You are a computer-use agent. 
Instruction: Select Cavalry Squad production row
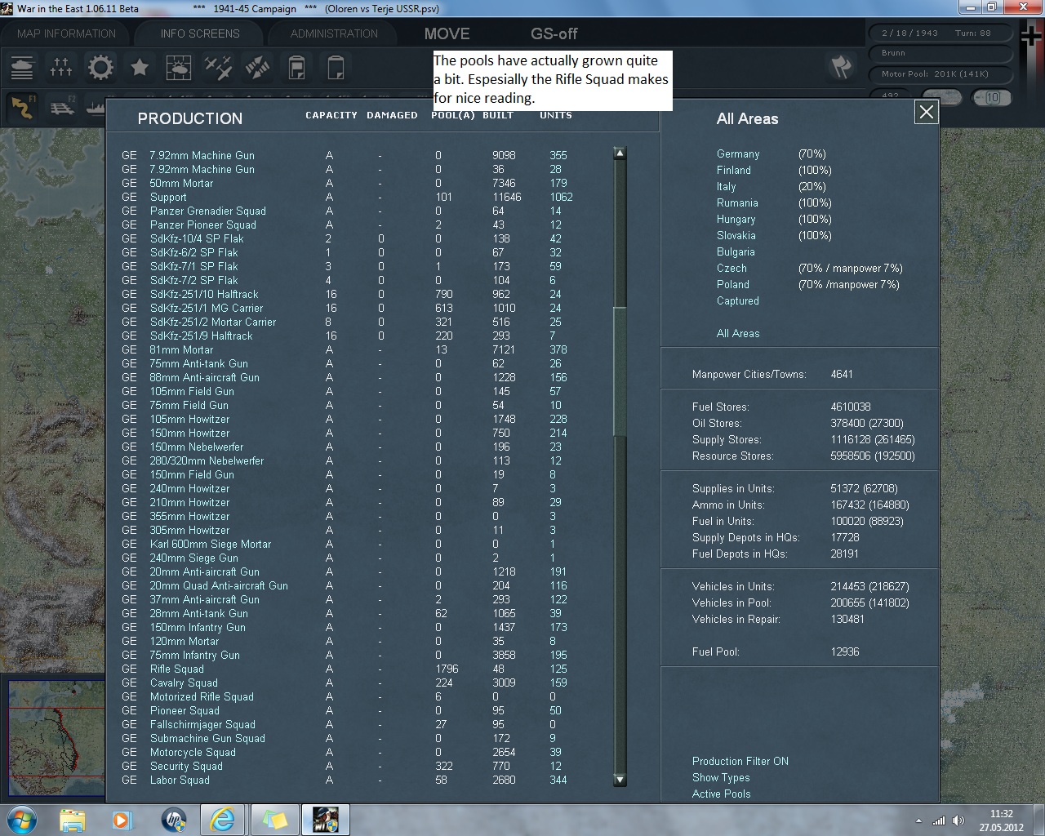[346, 683]
